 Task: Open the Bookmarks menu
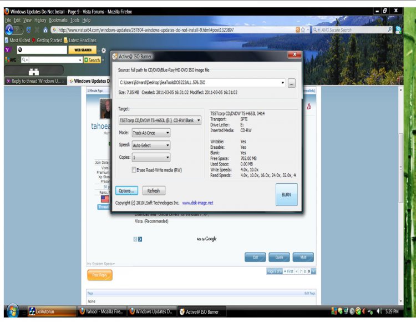(58, 20)
